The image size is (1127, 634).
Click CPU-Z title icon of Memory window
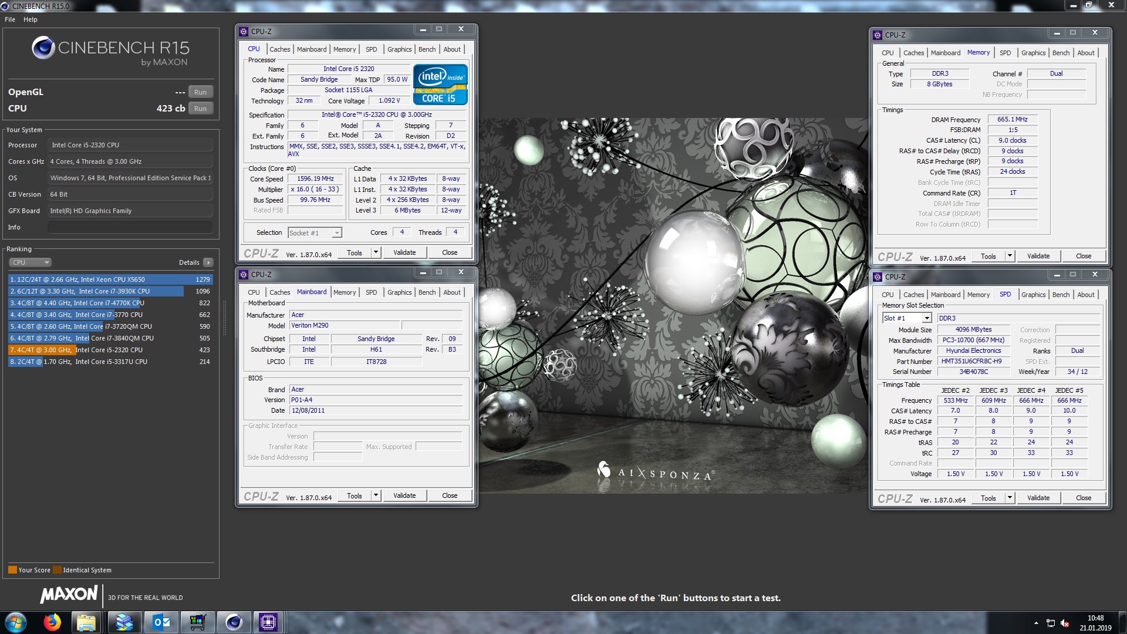tap(878, 35)
